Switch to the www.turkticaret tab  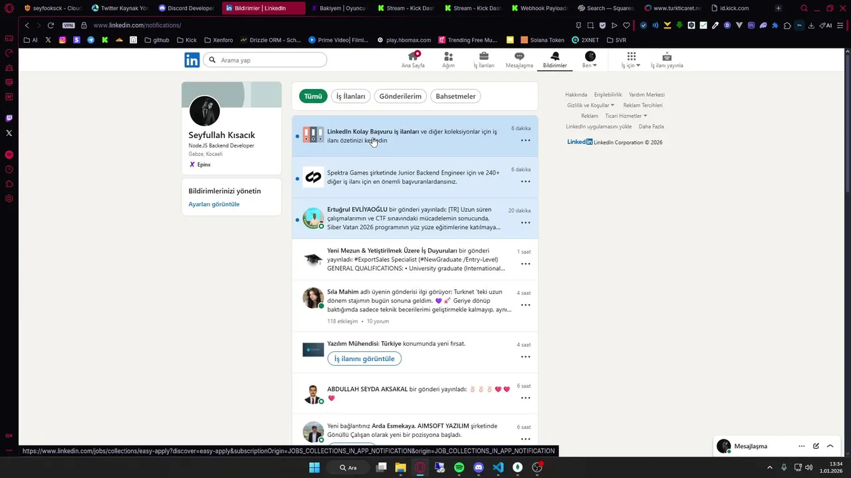(x=673, y=8)
